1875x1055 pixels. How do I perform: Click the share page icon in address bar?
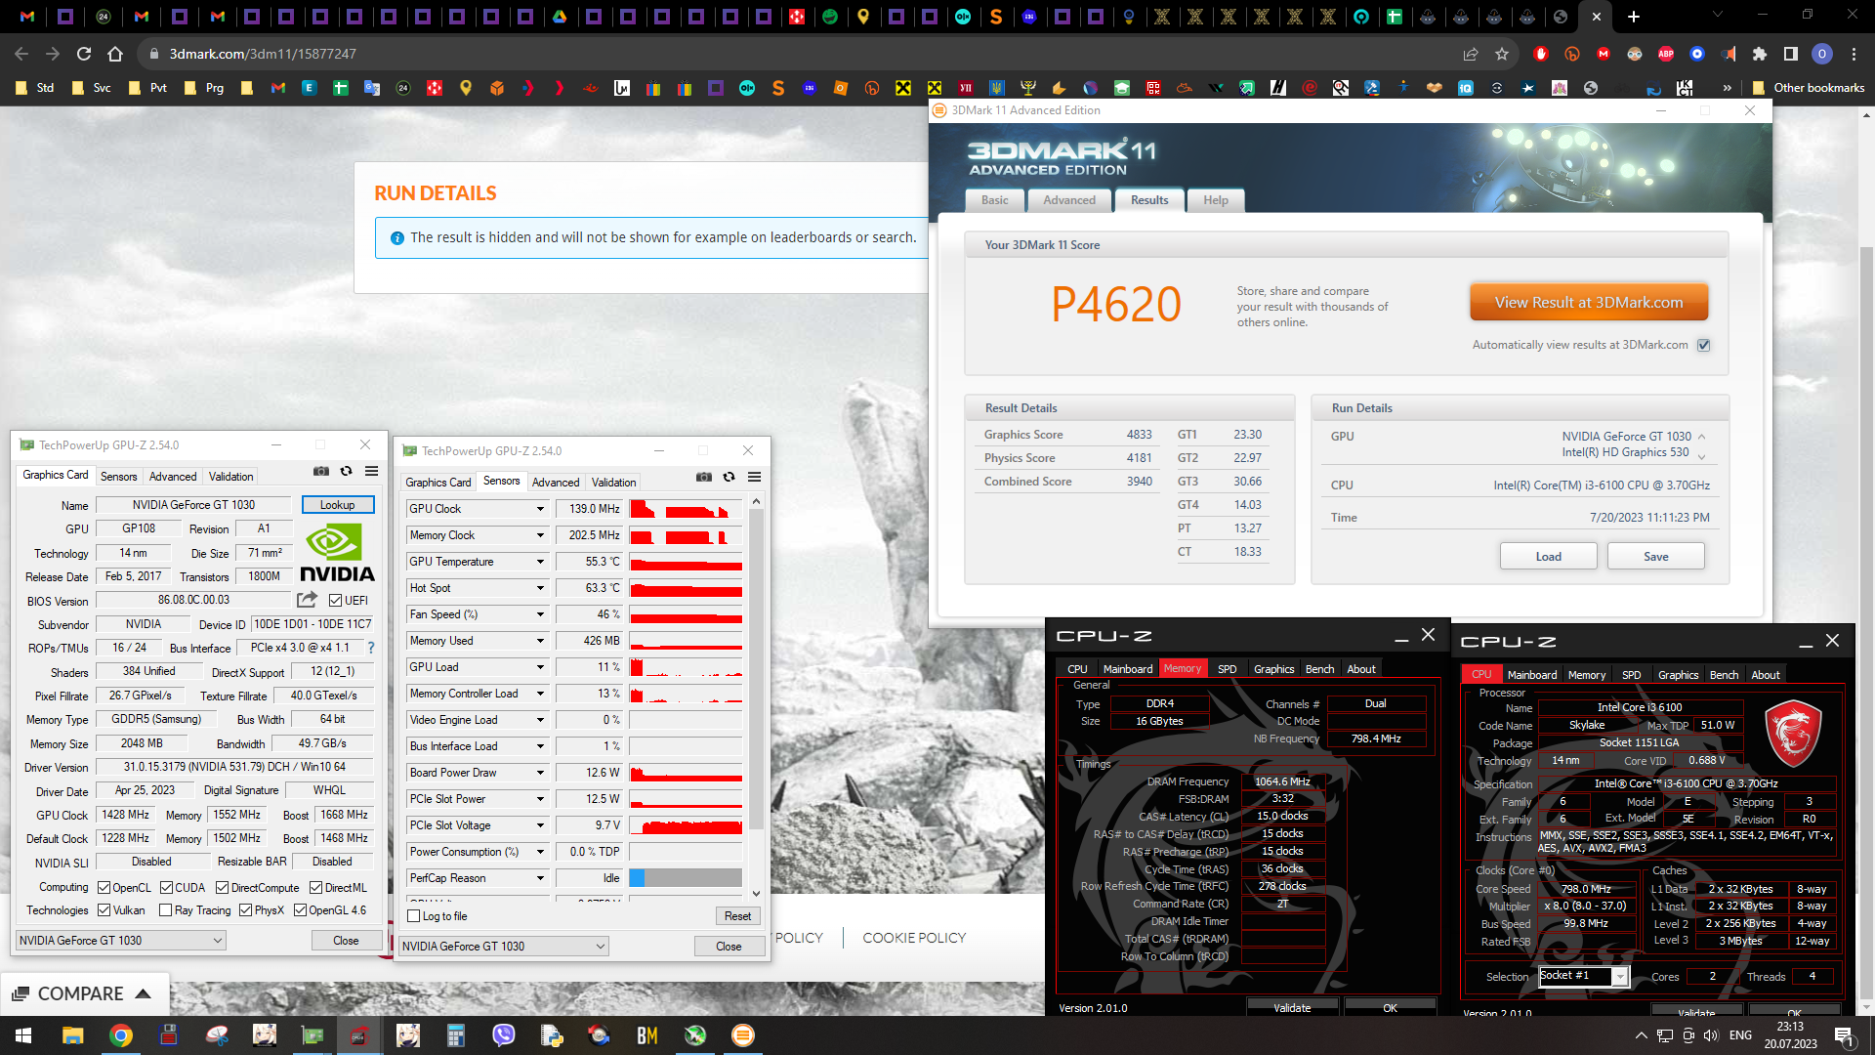(1471, 54)
